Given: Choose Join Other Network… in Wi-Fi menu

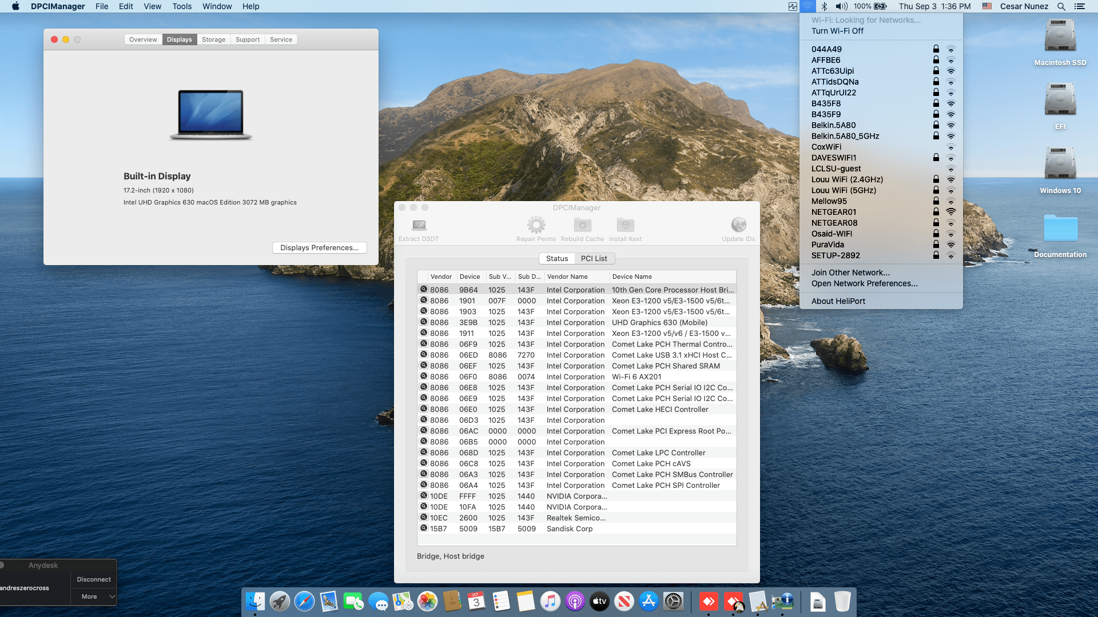Looking at the screenshot, I should [881, 273].
